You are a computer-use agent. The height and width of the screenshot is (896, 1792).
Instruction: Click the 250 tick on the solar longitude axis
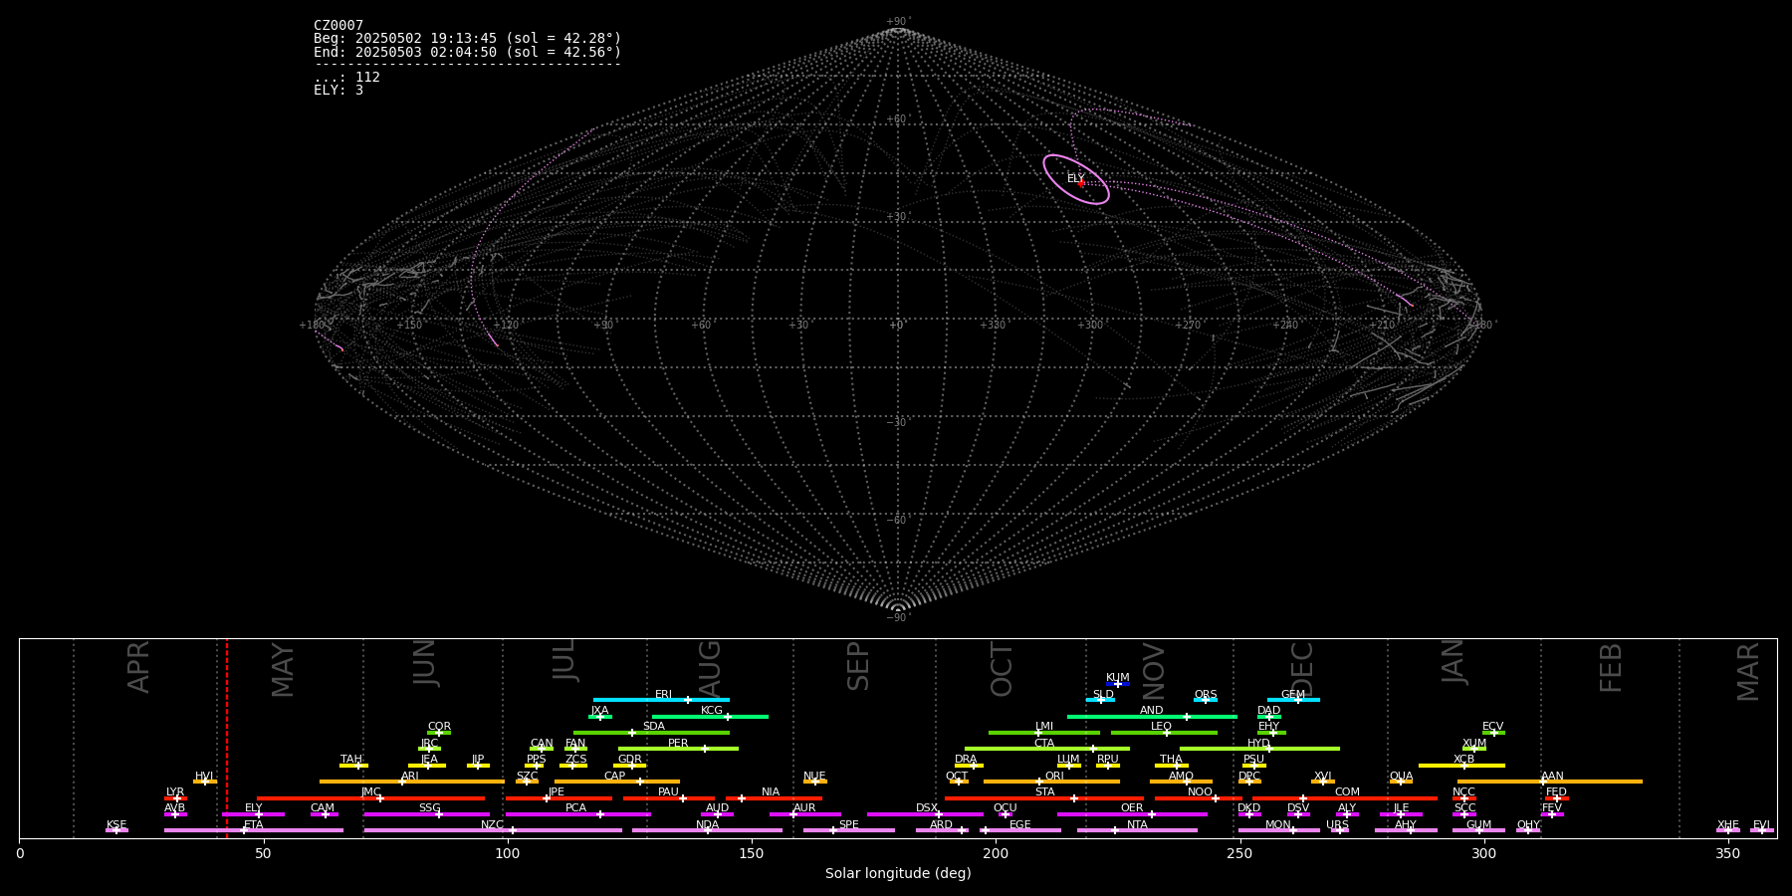click(1239, 853)
